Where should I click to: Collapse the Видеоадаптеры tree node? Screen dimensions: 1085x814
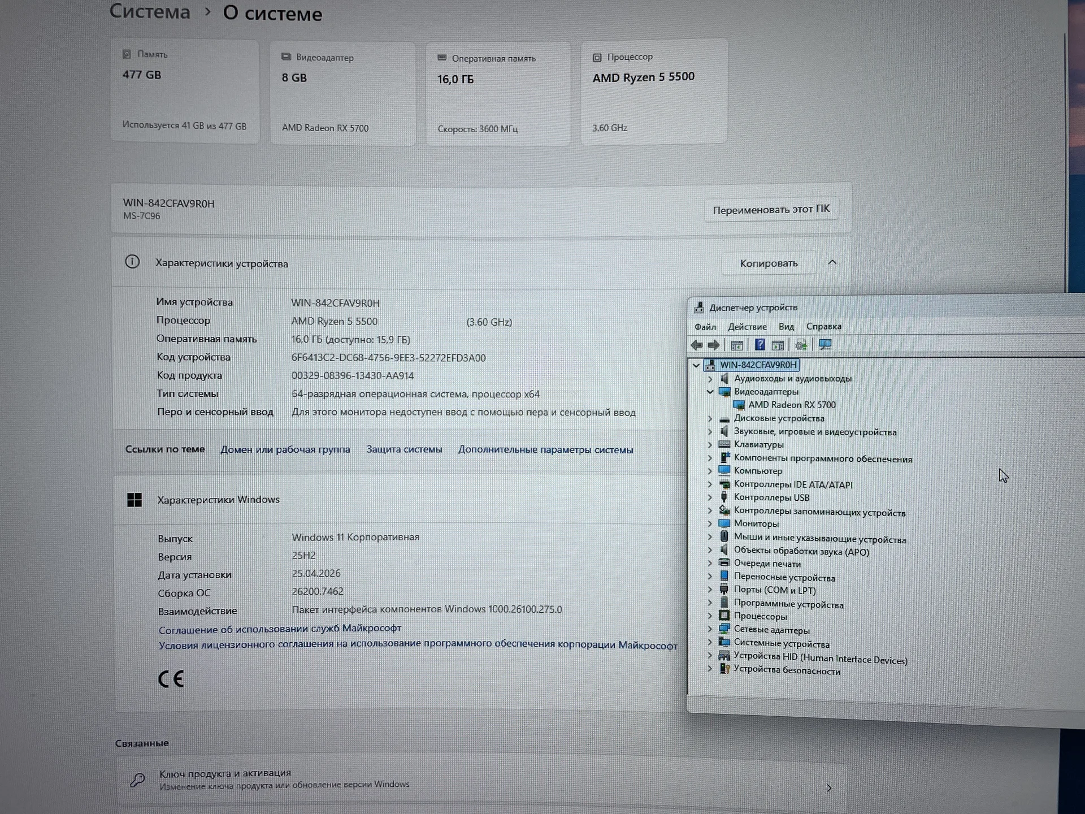710,392
